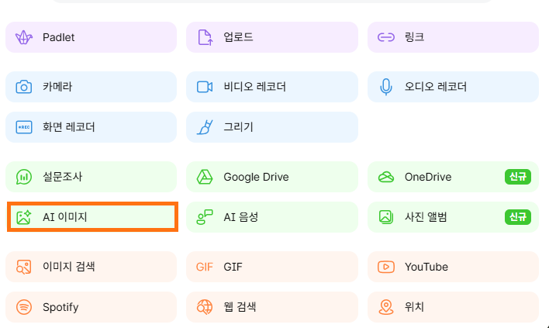Click the YouTube play icon

[x=386, y=267]
